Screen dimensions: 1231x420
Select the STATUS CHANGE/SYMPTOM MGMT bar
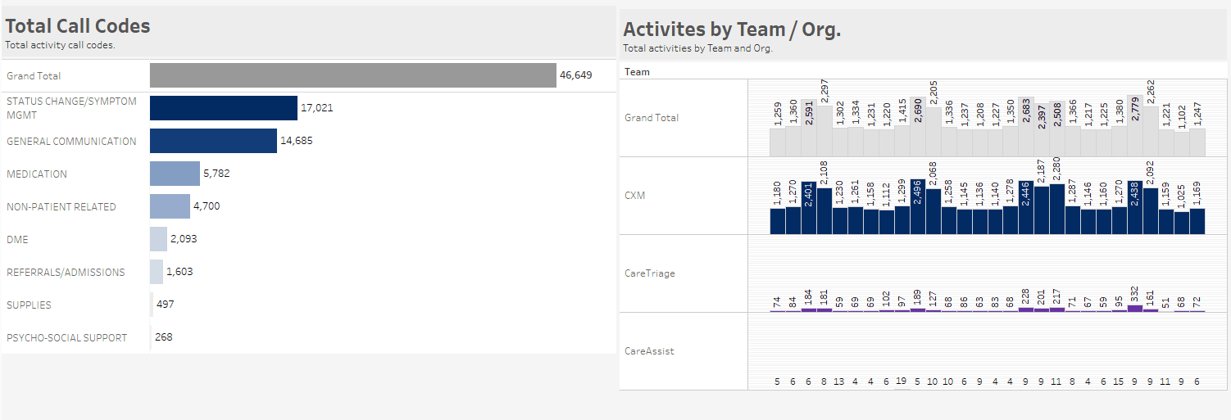(223, 108)
